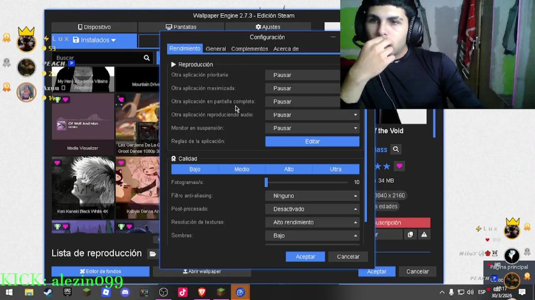Screen dimensions: 535x300
Task: Open the Windows notification center
Action: [x=522, y=292]
